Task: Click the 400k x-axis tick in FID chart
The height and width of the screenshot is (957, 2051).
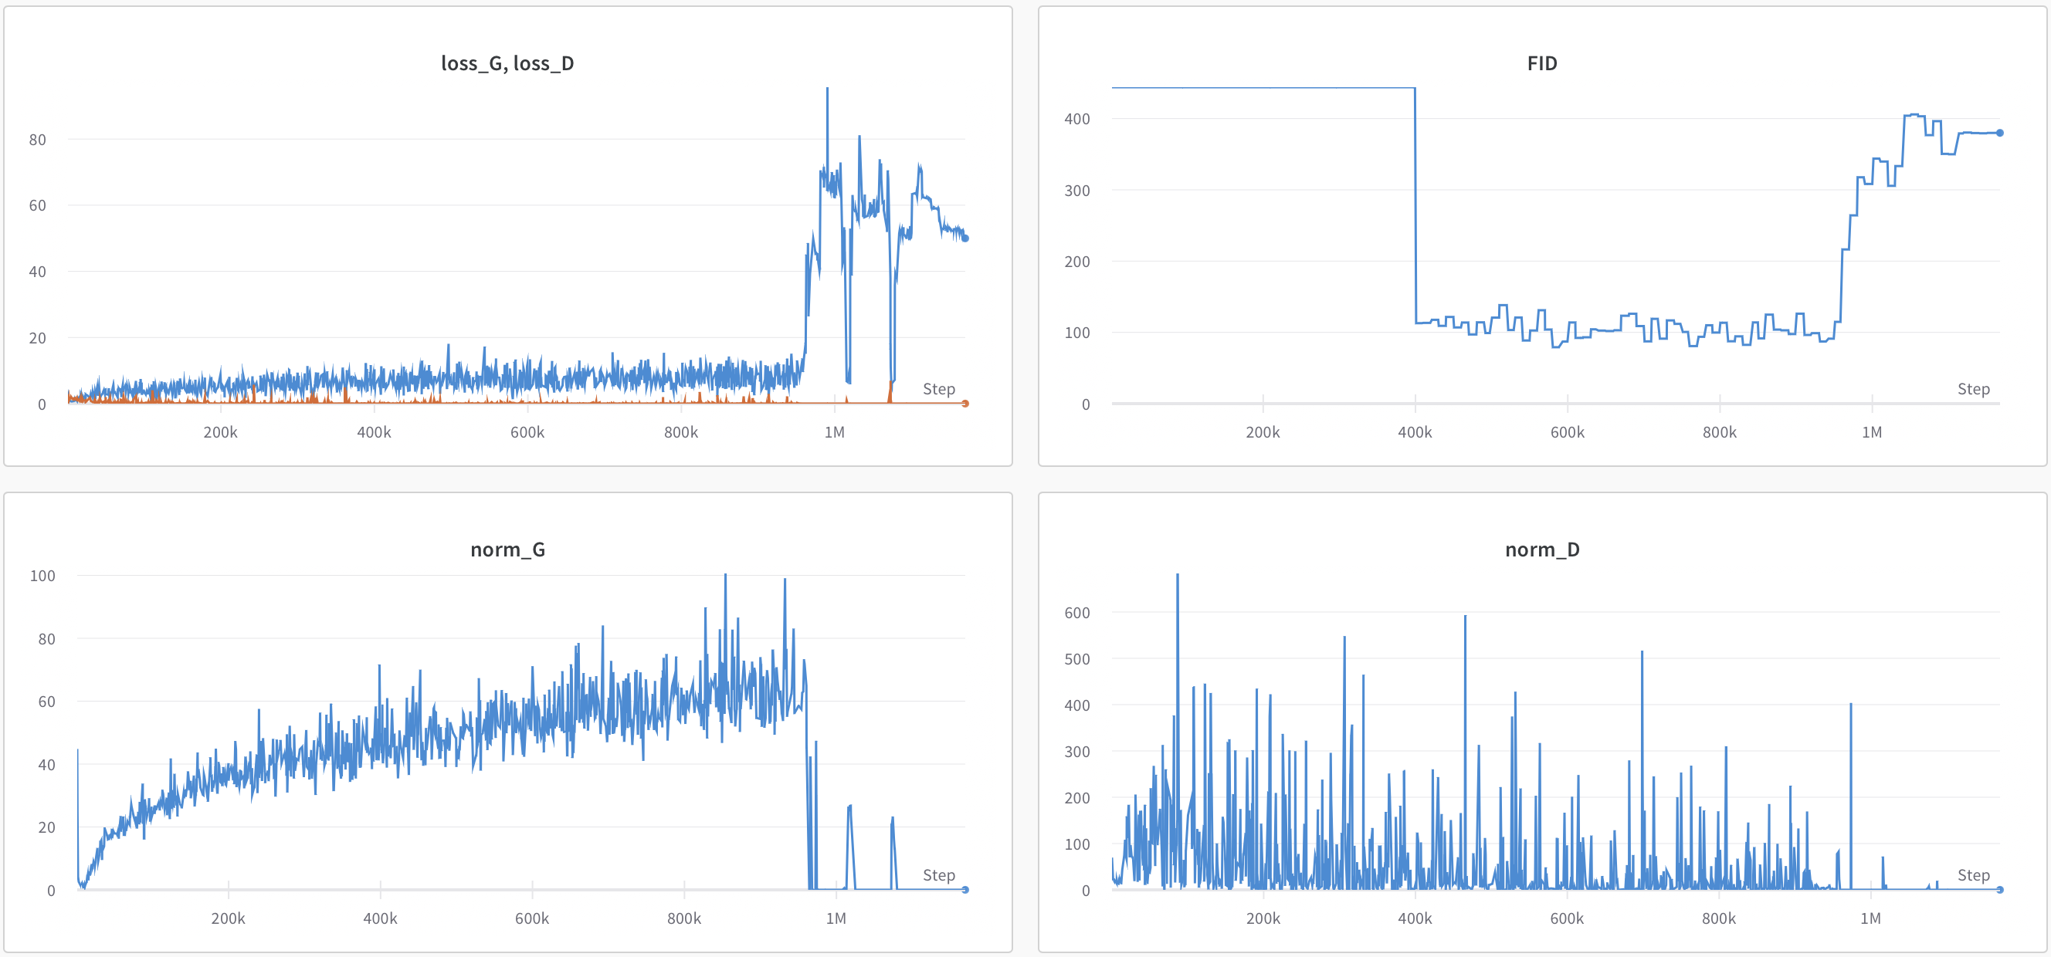Action: [1414, 432]
